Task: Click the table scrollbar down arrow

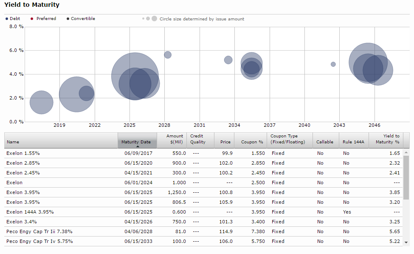Action: coord(406,242)
